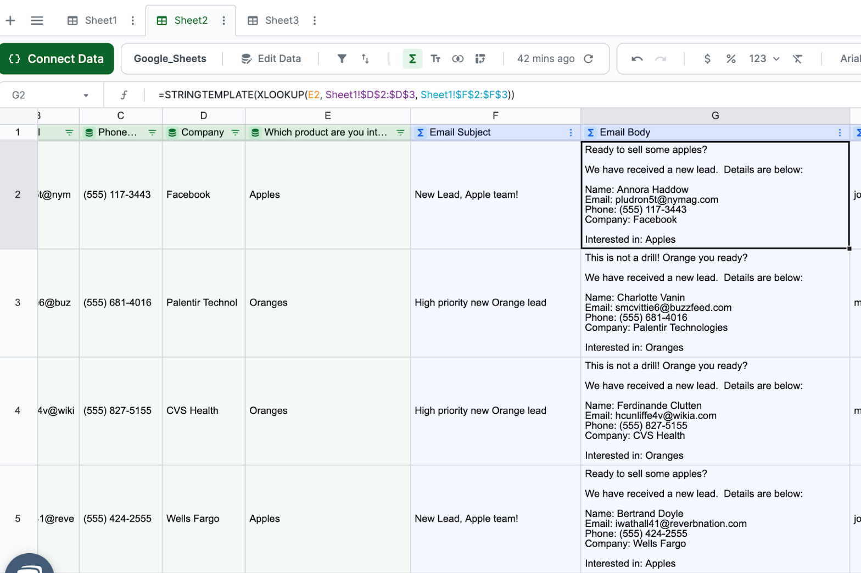Open Sheet2 three-dot options menu
This screenshot has height=573, width=861.
point(223,20)
